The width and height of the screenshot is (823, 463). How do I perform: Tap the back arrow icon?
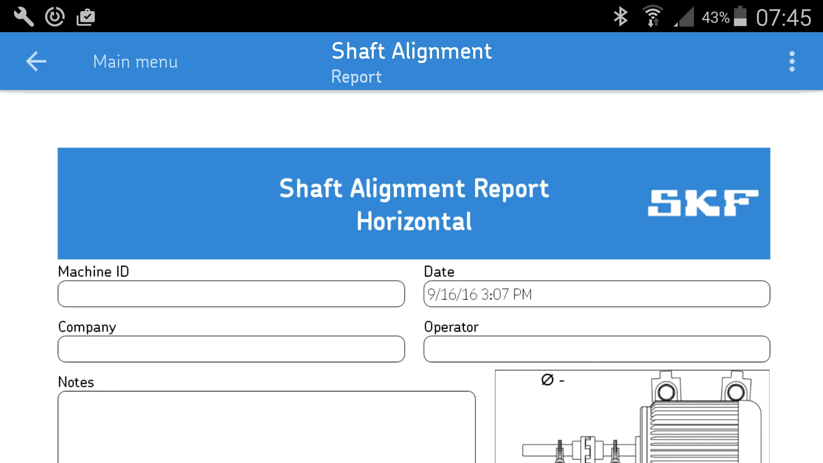coord(36,61)
